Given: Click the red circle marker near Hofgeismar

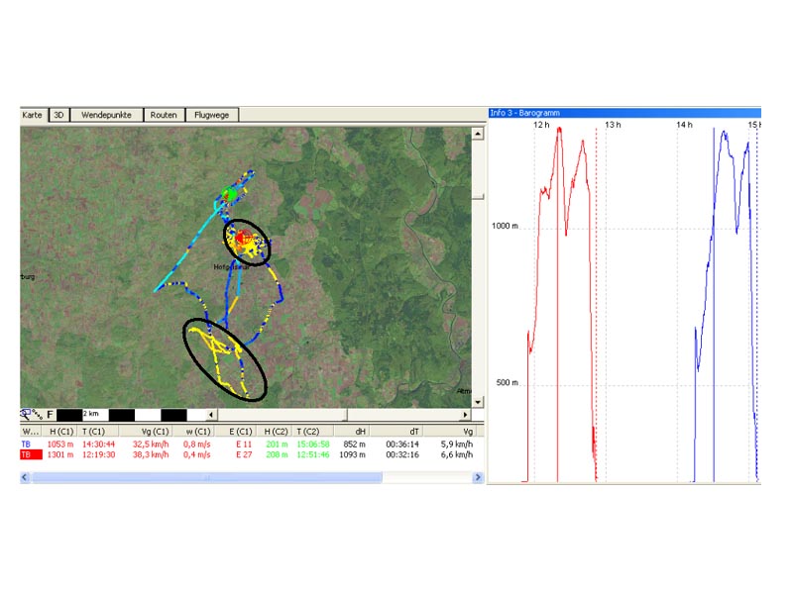Looking at the screenshot, I should (244, 237).
